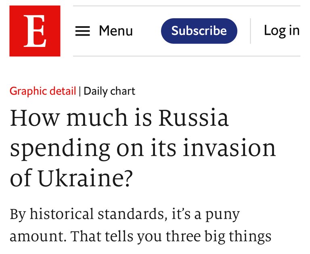This screenshot has width=310, height=254.
Task: Select headline line 'spending on its invasion'
Action: [x=143, y=148]
